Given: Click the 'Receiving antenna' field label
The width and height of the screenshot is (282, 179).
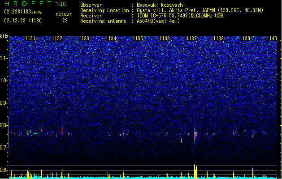Looking at the screenshot, I should point(103,21).
